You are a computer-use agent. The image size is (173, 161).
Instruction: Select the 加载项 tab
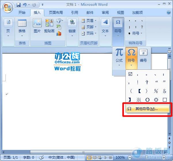[138, 13]
